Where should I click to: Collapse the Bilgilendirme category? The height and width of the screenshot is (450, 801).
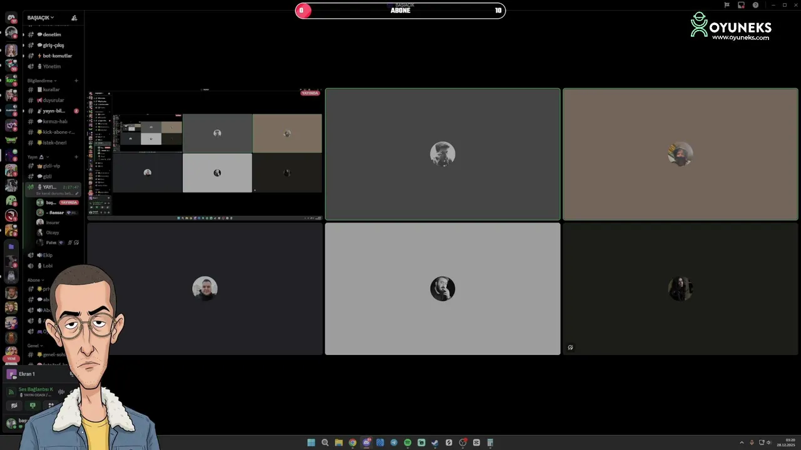[42, 81]
